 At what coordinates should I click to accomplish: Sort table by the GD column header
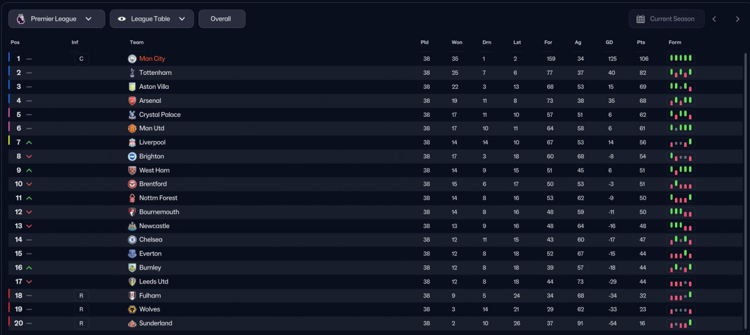pos(609,42)
